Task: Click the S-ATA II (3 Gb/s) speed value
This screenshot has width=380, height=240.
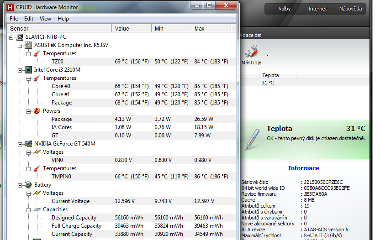Action: click(323, 235)
